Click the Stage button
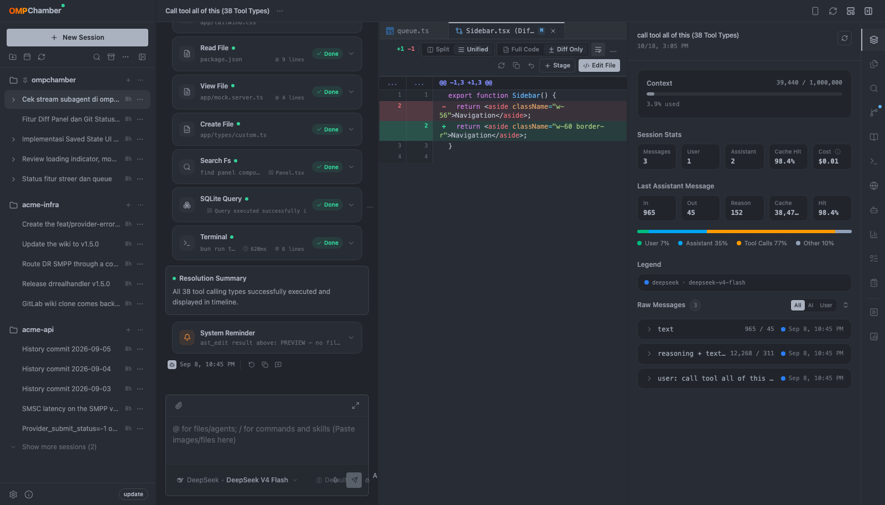 tap(558, 65)
